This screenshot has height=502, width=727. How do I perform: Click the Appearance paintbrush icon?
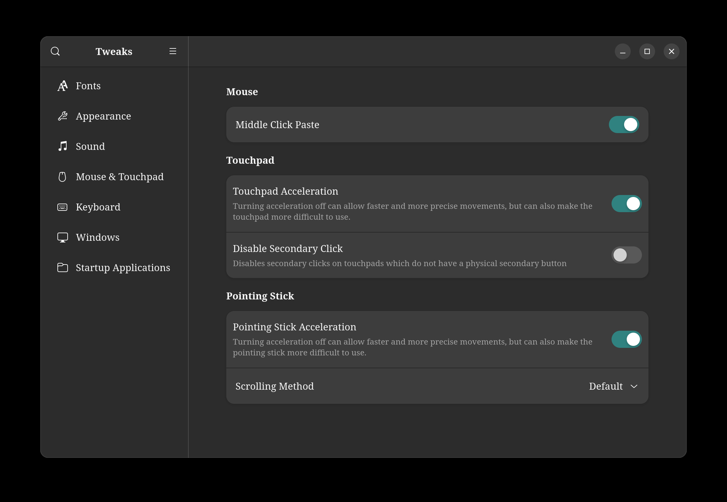[62, 116]
